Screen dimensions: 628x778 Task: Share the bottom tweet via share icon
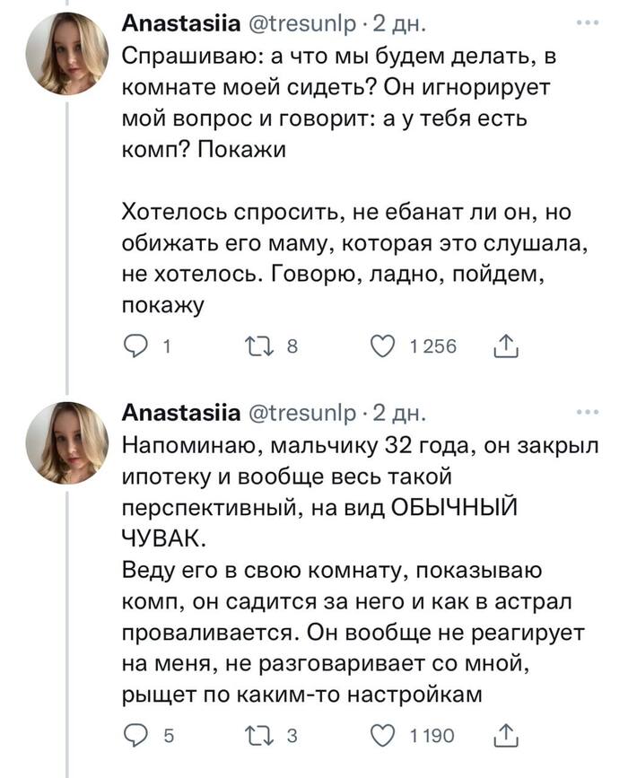pyautogui.click(x=507, y=735)
